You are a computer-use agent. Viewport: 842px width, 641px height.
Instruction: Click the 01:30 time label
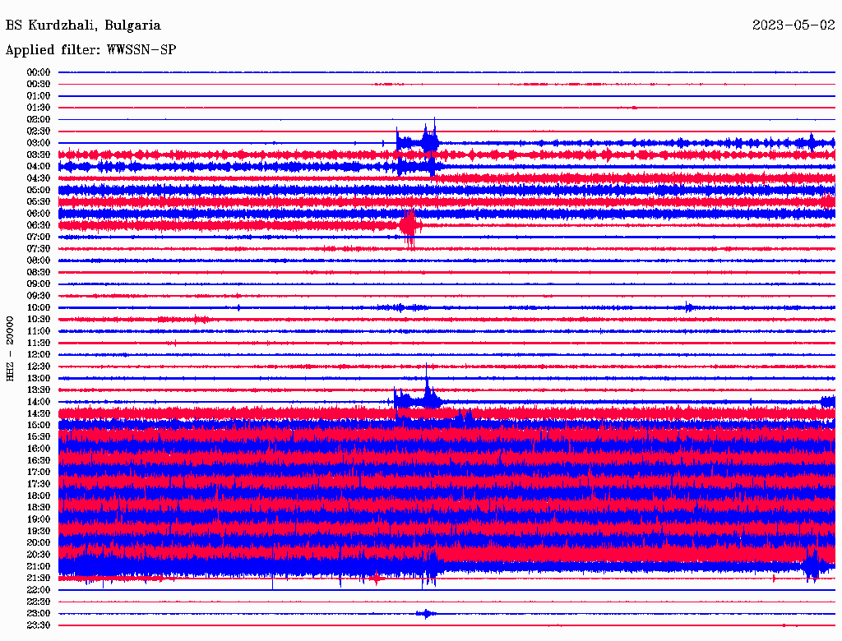point(39,108)
